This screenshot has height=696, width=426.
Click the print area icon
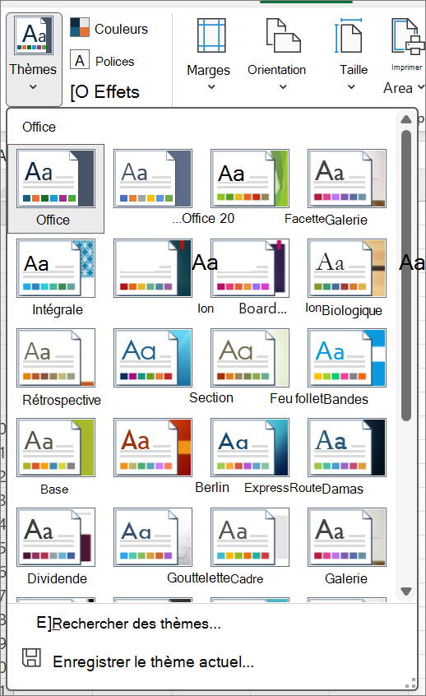pos(407,36)
